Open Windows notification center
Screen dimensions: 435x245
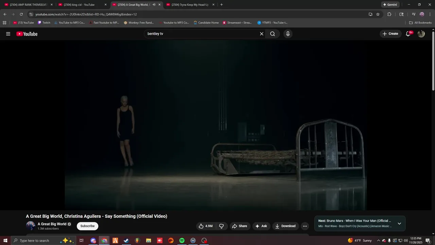tap(428, 241)
